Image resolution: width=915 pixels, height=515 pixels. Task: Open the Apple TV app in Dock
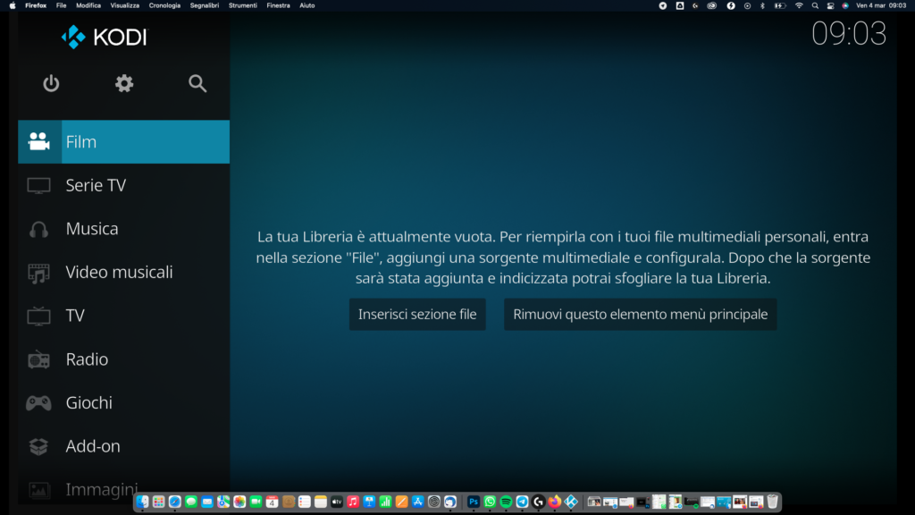click(x=337, y=502)
